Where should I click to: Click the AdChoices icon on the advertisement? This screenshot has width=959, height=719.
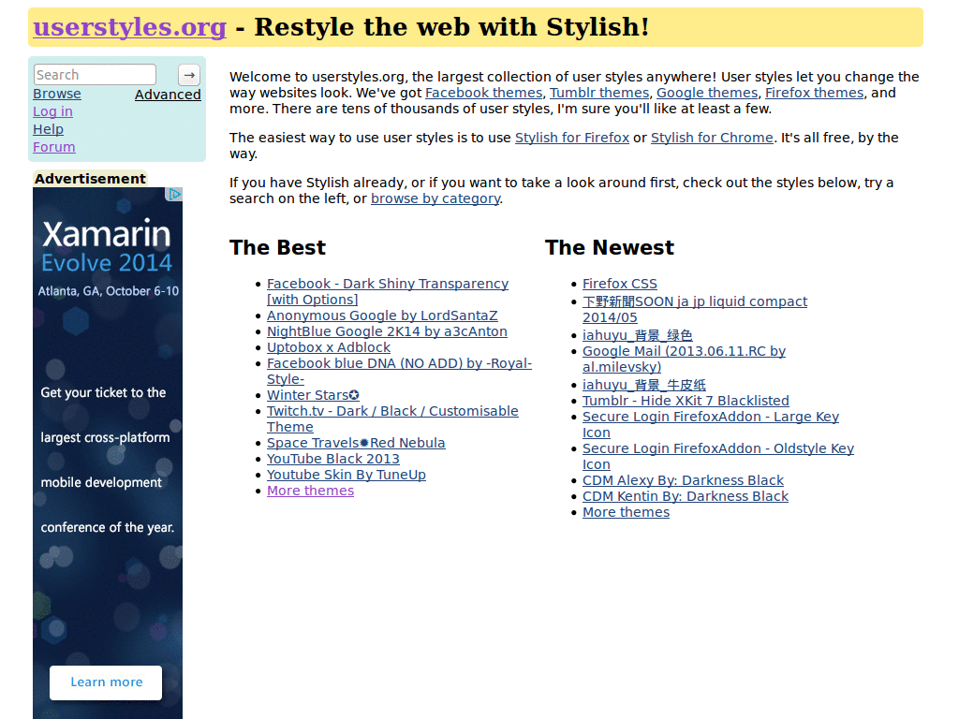[174, 195]
